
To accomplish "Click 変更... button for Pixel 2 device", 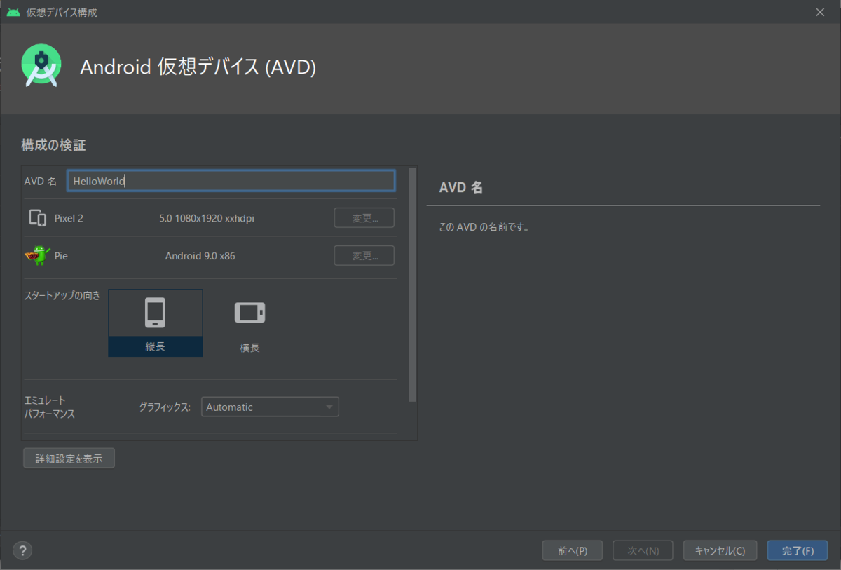I will [364, 218].
